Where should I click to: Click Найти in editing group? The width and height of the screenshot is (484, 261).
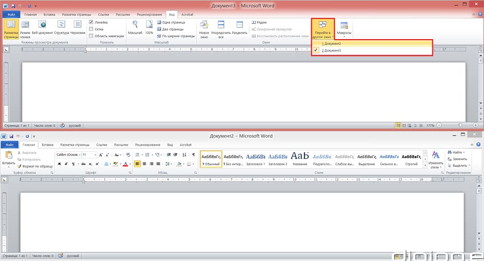click(x=456, y=152)
